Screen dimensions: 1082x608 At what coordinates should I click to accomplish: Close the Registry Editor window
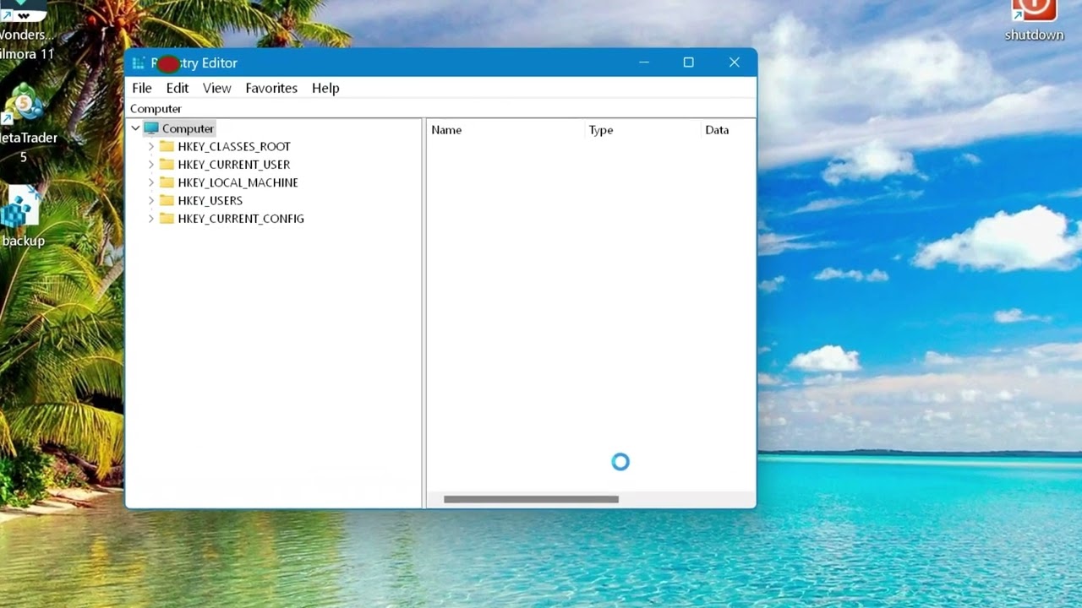point(735,62)
